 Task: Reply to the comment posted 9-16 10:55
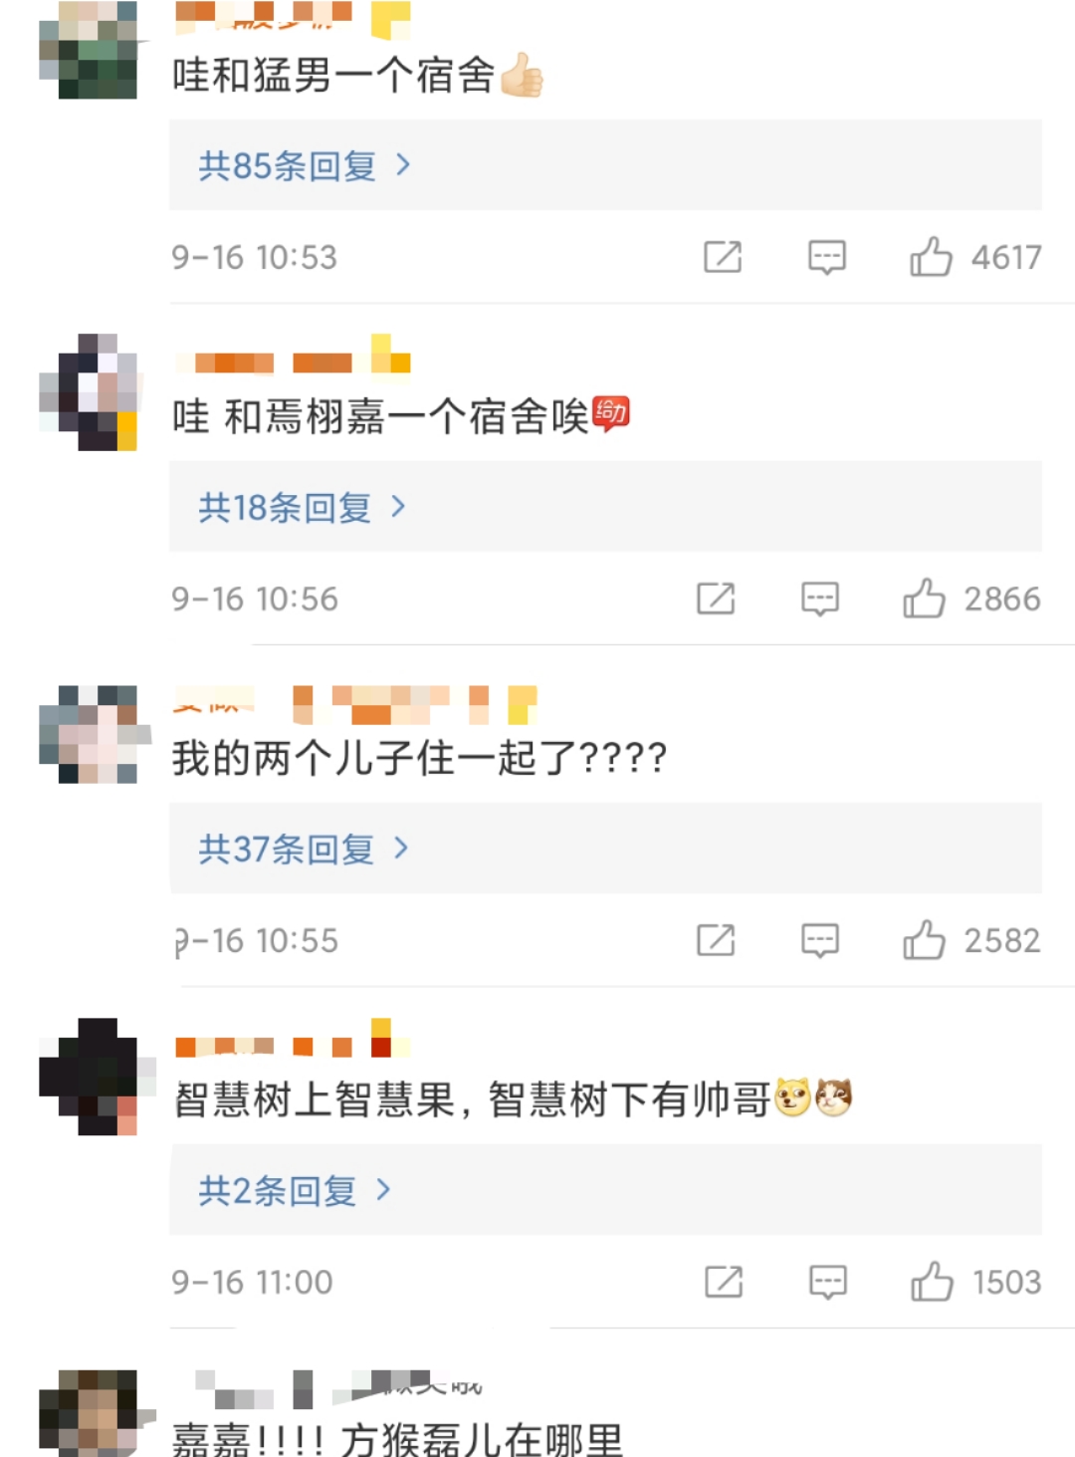click(820, 940)
